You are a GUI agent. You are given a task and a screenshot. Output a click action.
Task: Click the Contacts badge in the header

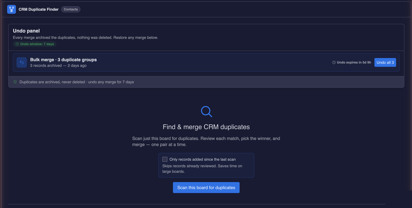click(x=71, y=9)
